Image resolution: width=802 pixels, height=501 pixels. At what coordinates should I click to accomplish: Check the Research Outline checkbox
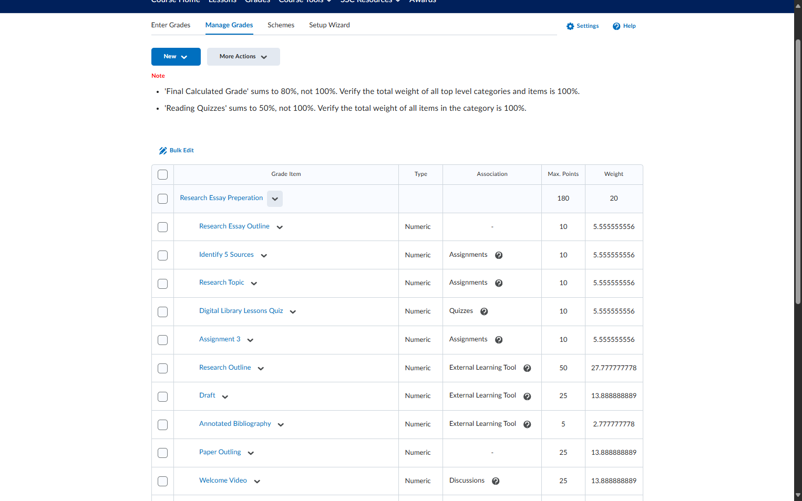163,369
